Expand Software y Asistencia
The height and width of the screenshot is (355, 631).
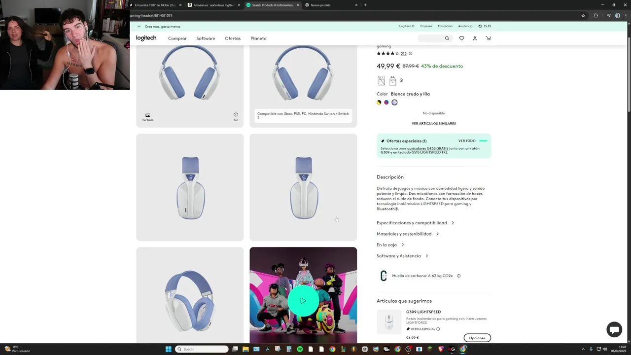[402, 256]
